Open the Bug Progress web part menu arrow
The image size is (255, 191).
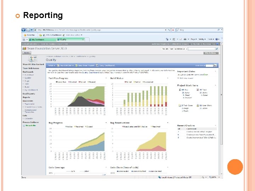coord(106,123)
